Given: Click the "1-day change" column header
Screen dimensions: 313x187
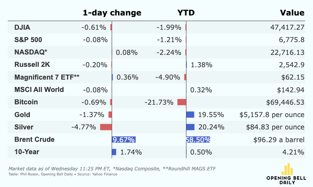Looking at the screenshot, I should point(112,13).
